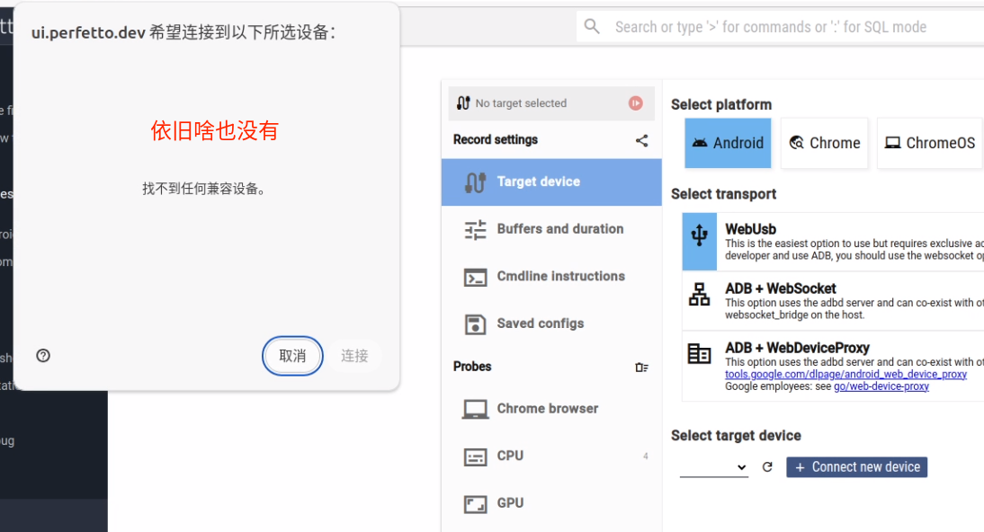This screenshot has height=532, width=984.
Task: Click the Chrome browser laptop icon
Action: click(475, 410)
